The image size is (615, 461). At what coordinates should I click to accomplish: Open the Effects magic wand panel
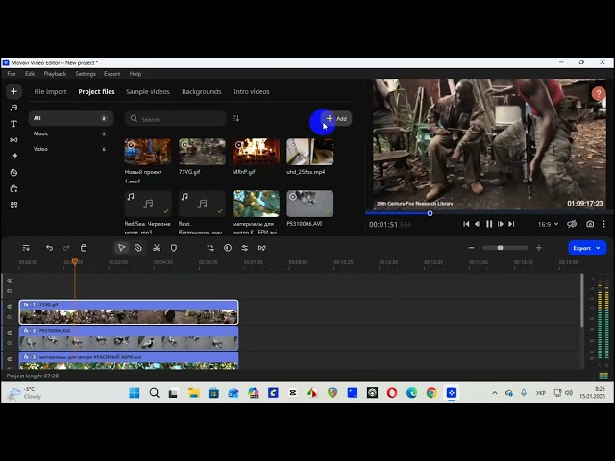click(13, 156)
